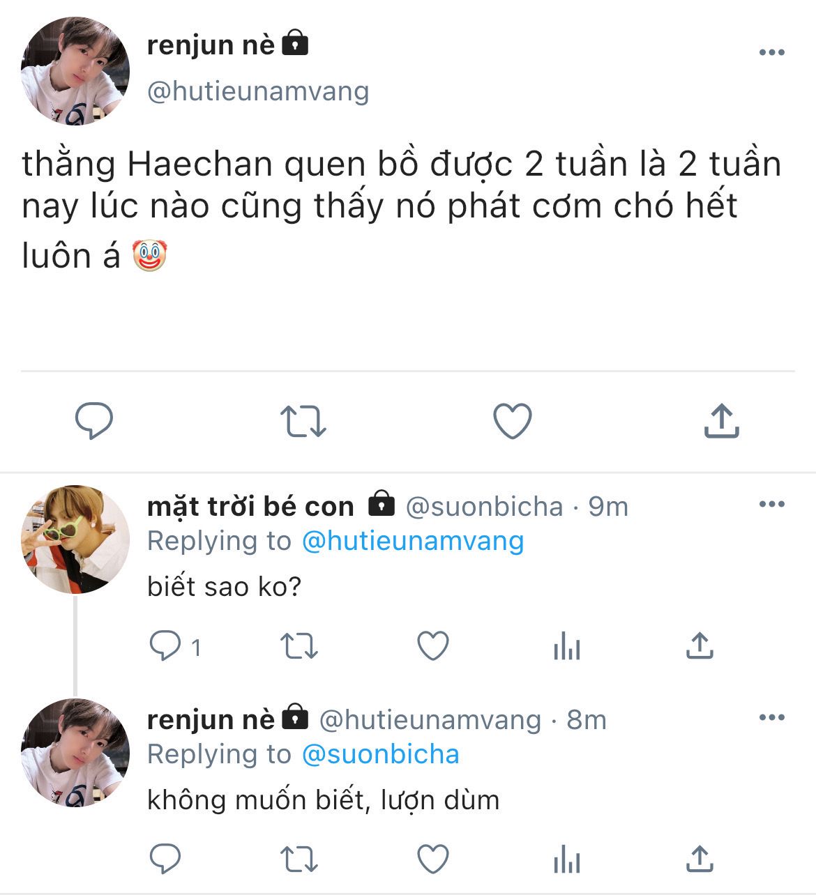Screen dimensions: 816x895
Task: Retweet the "không muốn biết, lượn dùm" reply
Action: (x=299, y=859)
